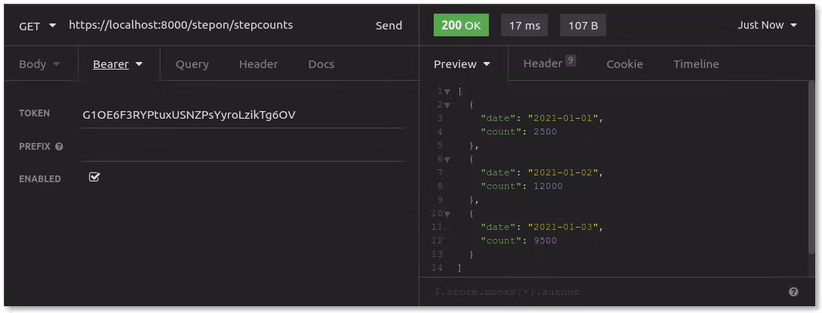Click the request URL field
This screenshot has width=822, height=313.
[x=212, y=25]
